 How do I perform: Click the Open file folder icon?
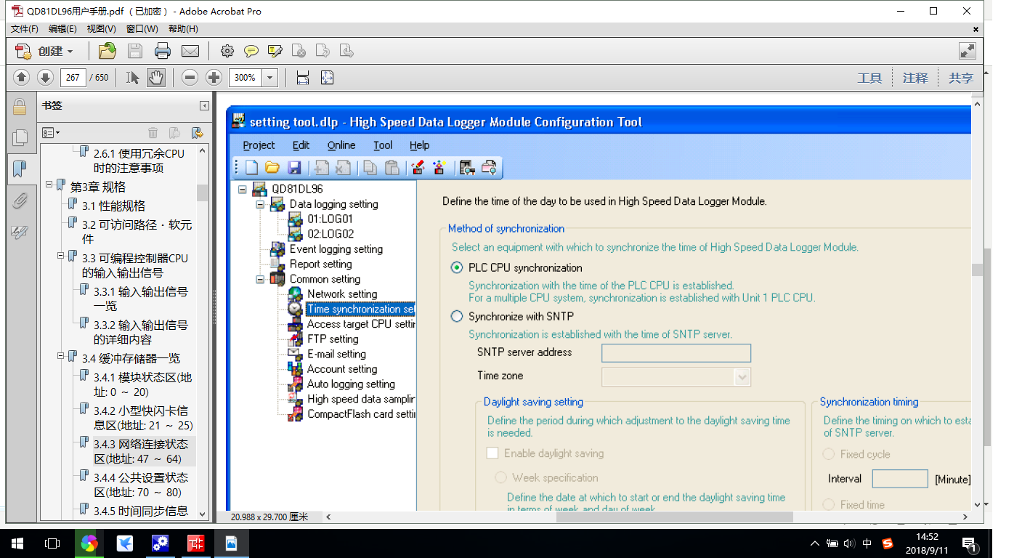click(108, 51)
